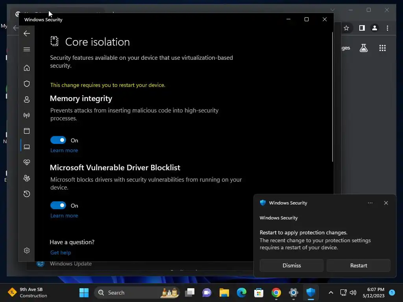Open Virus & threat protection shield icon
403x302 pixels.
(x=27, y=84)
